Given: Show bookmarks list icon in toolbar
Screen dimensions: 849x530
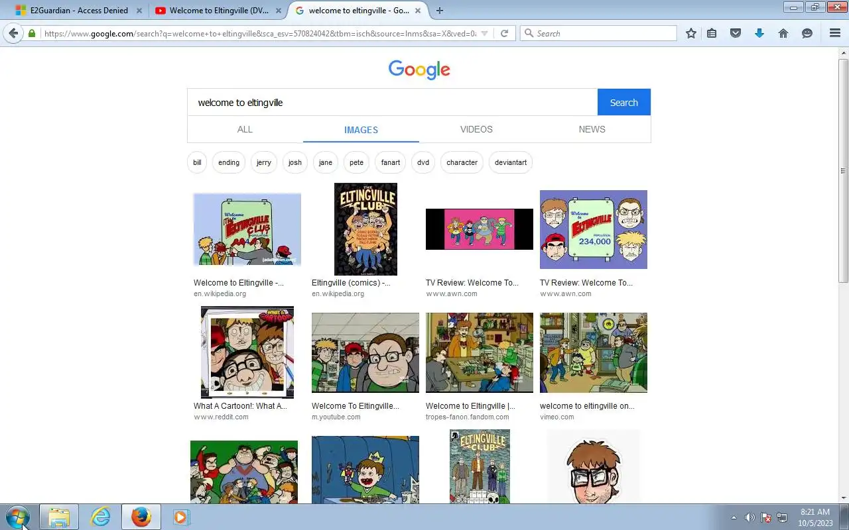Looking at the screenshot, I should [712, 33].
